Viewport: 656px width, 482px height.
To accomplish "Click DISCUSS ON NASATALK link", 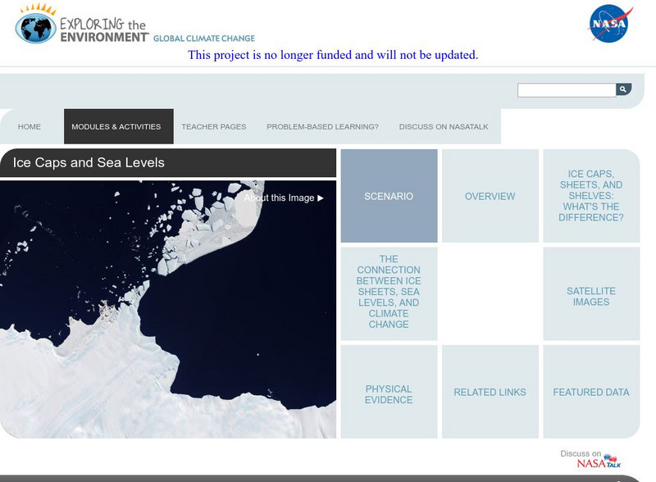I will [x=444, y=126].
